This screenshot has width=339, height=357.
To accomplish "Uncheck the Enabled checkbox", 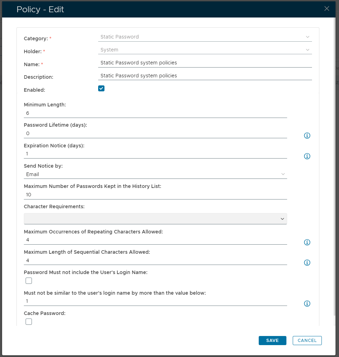I will tap(101, 89).
